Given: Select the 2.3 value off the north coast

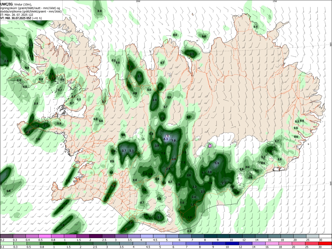Looking at the screenshot, I should point(192,54).
